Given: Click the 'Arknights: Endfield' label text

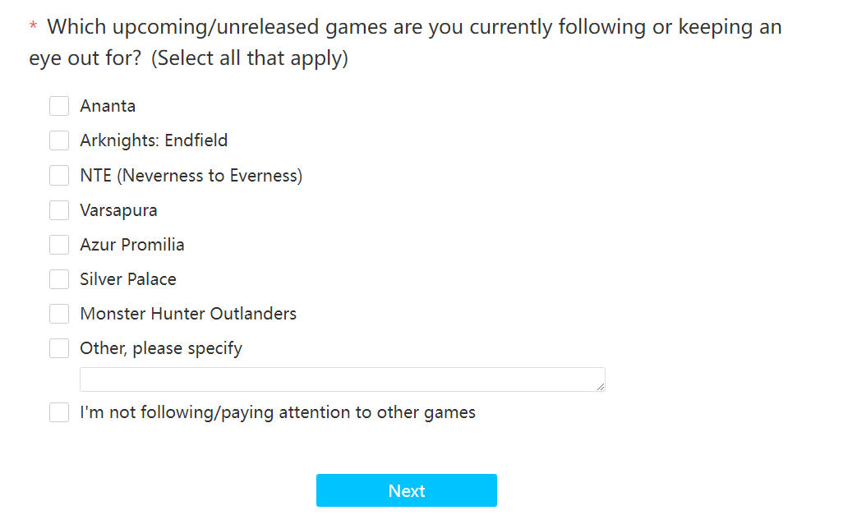Looking at the screenshot, I should pyautogui.click(x=154, y=140).
